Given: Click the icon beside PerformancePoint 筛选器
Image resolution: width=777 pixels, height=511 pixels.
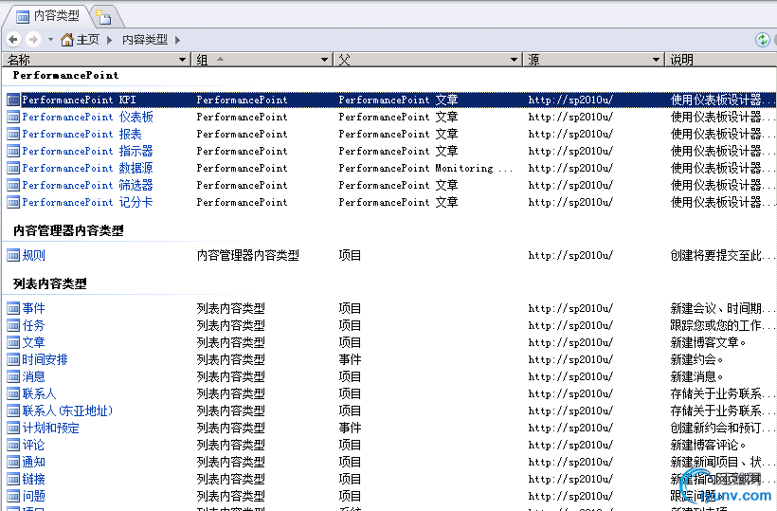Looking at the screenshot, I should click(x=13, y=186).
